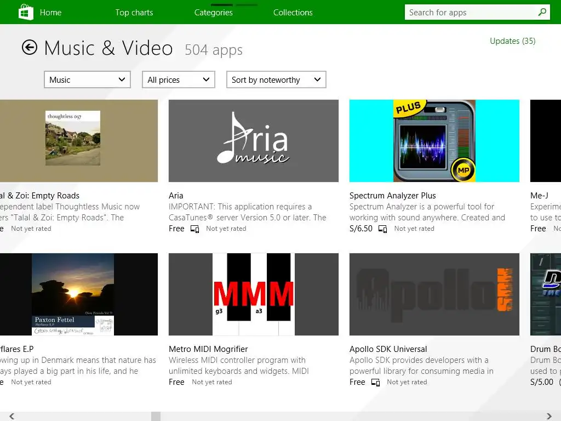This screenshot has height=421, width=561.
Task: Open the Categories tab
Action: tap(214, 13)
